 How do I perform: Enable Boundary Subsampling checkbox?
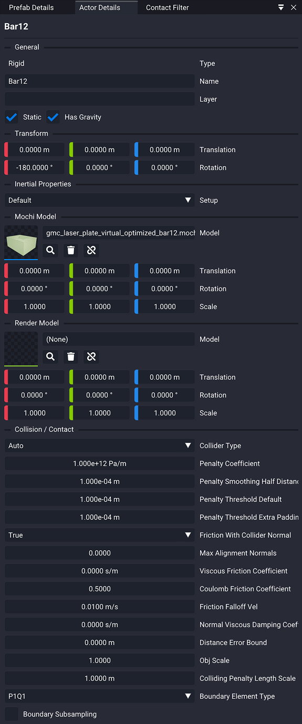point(12,714)
